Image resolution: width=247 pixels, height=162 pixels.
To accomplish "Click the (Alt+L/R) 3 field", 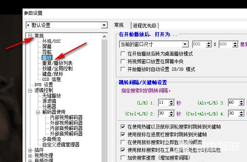I will tap(233, 103).
